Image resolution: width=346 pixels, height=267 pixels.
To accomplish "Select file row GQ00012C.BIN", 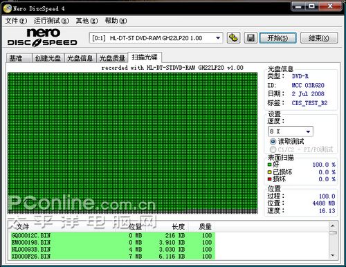I will pyautogui.click(x=112, y=235).
